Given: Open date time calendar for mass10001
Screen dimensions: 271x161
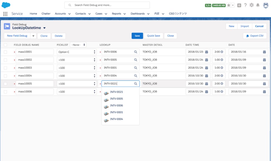Looking at the screenshot, I should point(206,52).
